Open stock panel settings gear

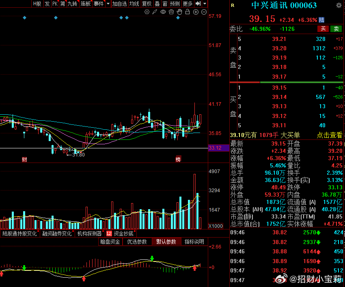(339, 6)
